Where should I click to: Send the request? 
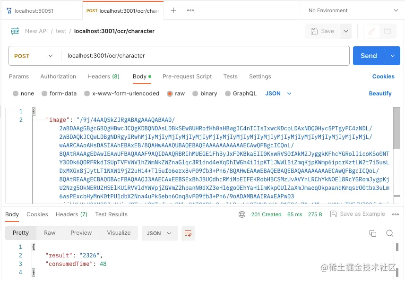pyautogui.click(x=369, y=56)
